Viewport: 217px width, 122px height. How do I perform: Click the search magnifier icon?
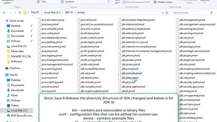(211, 13)
